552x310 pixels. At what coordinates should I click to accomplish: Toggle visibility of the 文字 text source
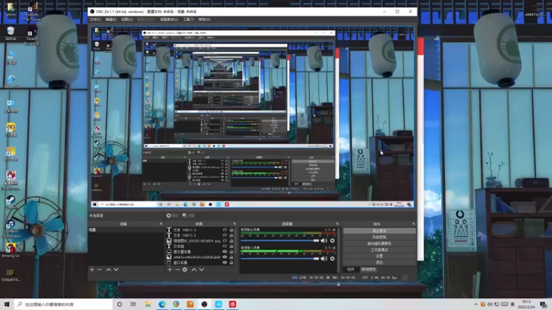(225, 246)
